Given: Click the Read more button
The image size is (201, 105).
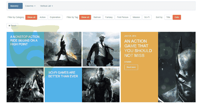Looking at the screenshot, I should coord(131,67).
